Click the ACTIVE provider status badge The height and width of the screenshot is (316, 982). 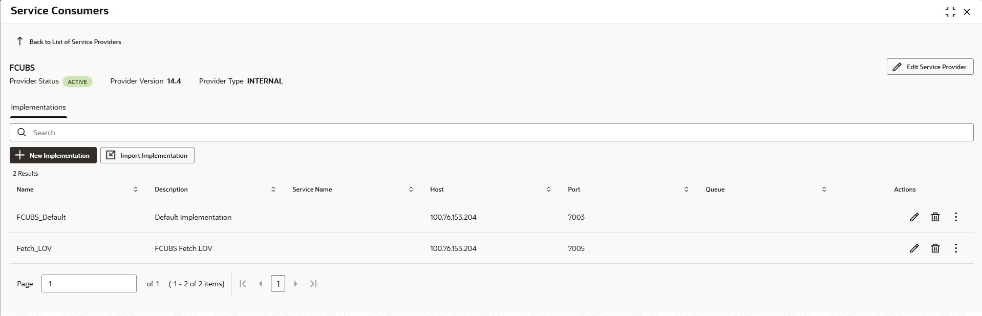[77, 82]
